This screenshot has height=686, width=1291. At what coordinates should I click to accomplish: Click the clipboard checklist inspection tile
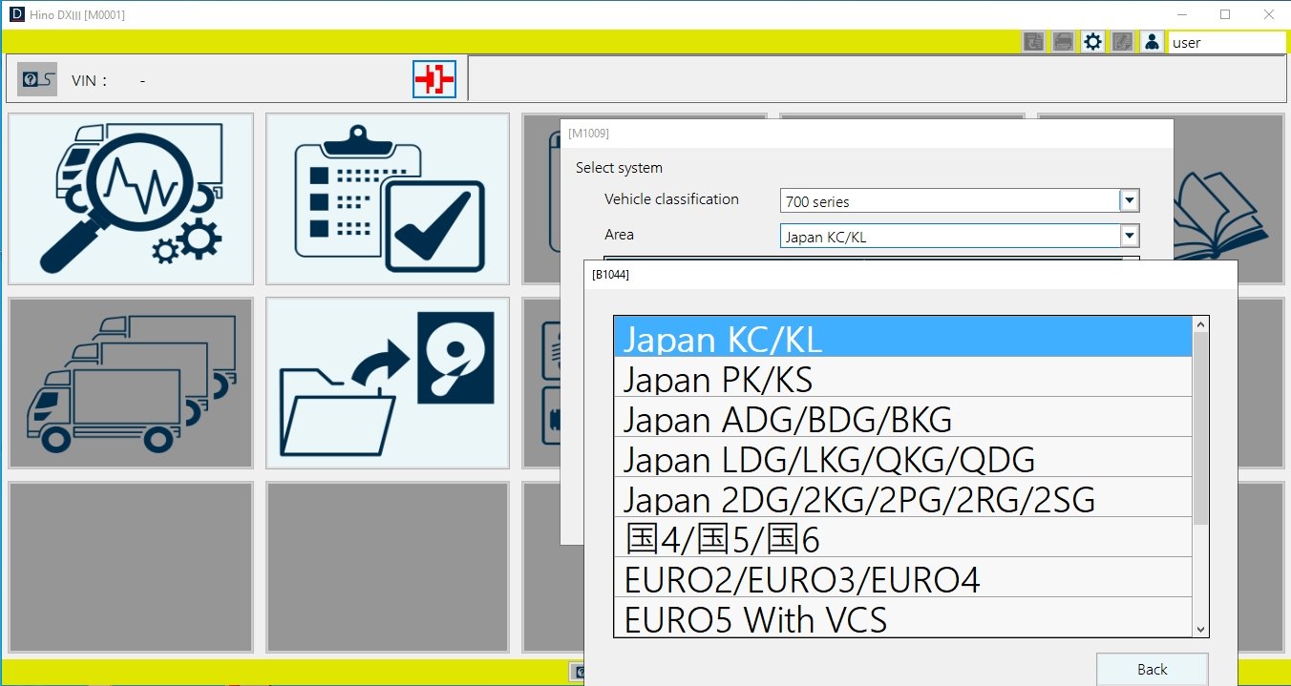coord(388,198)
